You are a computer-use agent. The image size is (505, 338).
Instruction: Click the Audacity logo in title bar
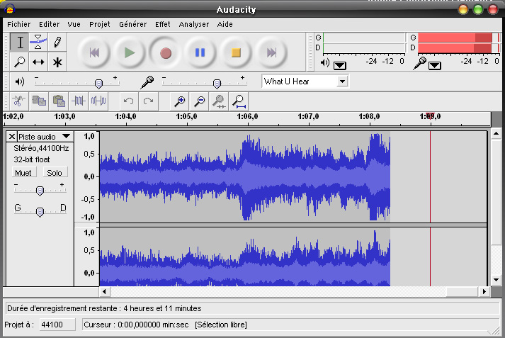pos(10,9)
